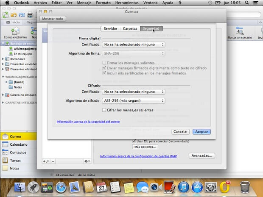The image size is (263, 197).
Task: Open Finder from the dock
Action: (20, 187)
